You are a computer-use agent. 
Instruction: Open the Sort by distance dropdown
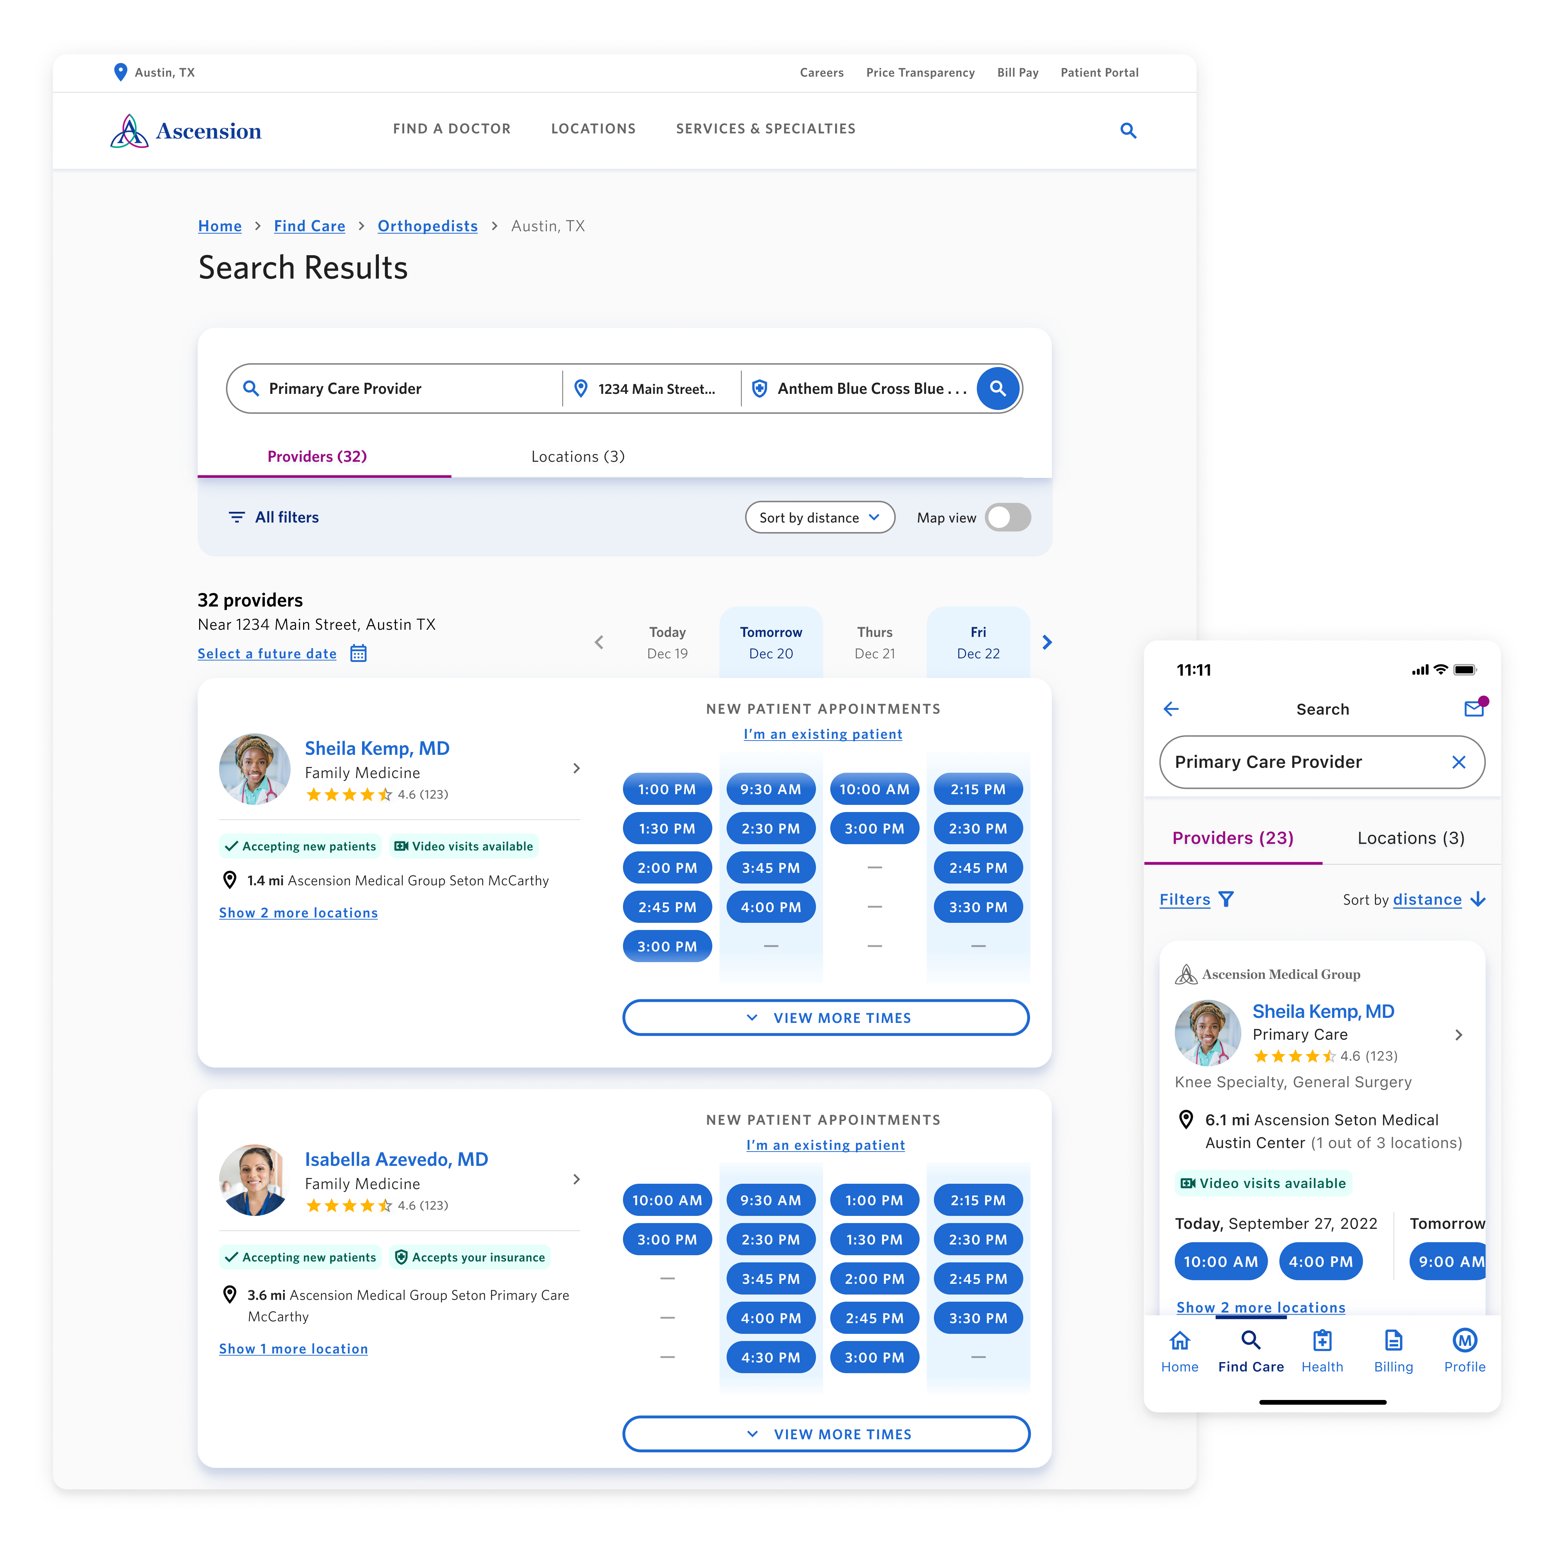(820, 518)
